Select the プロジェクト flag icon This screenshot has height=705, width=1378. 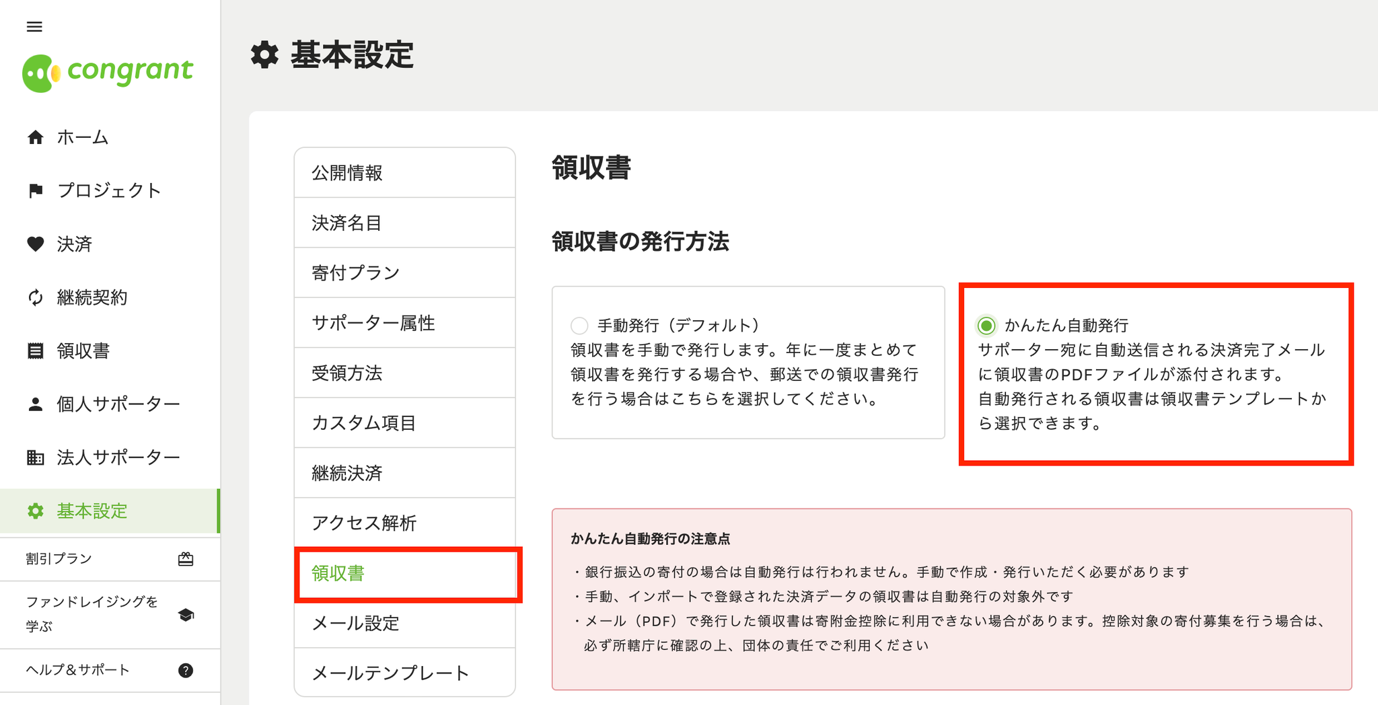tap(35, 190)
